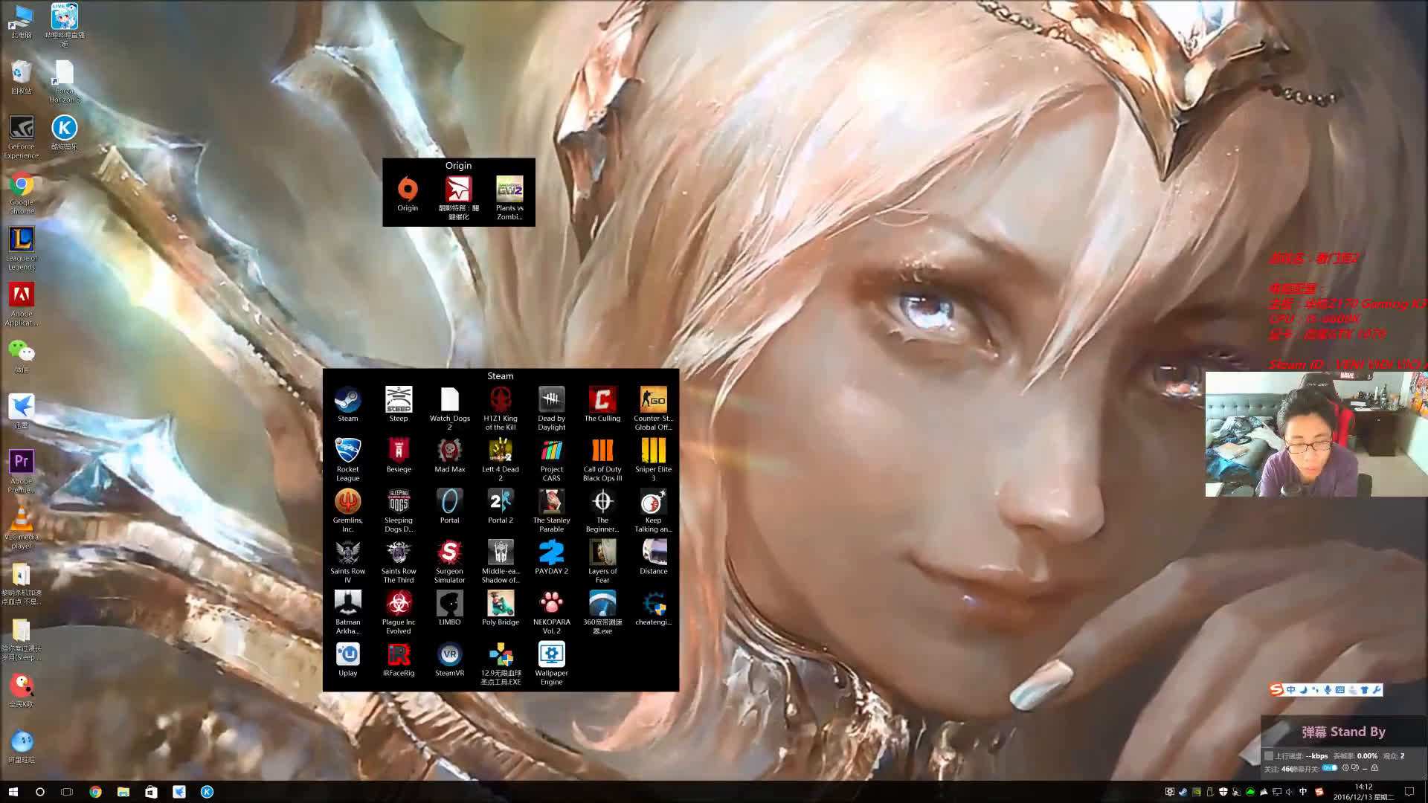Launch Saints Row IV shortcut
Screen dimensions: 1428x803
click(347, 561)
